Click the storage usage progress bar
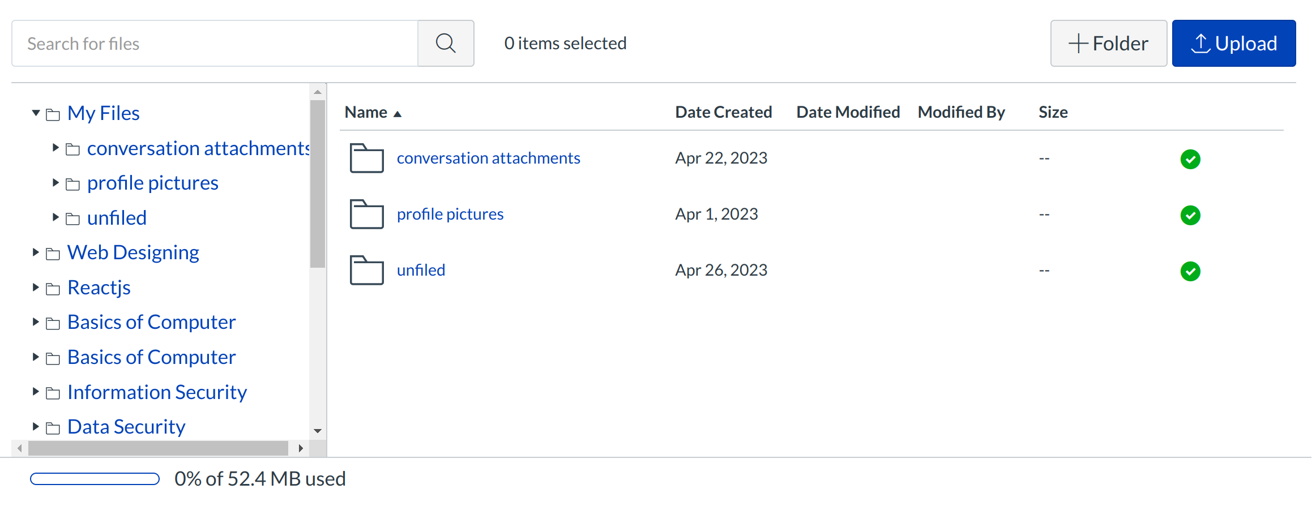This screenshot has width=1316, height=523. click(95, 479)
